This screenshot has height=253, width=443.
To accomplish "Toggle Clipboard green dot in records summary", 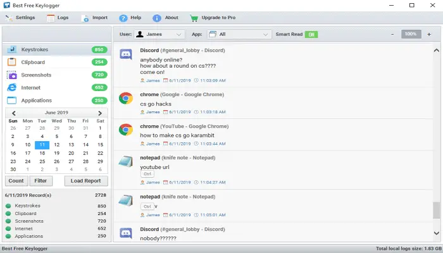I will click(x=8, y=214).
